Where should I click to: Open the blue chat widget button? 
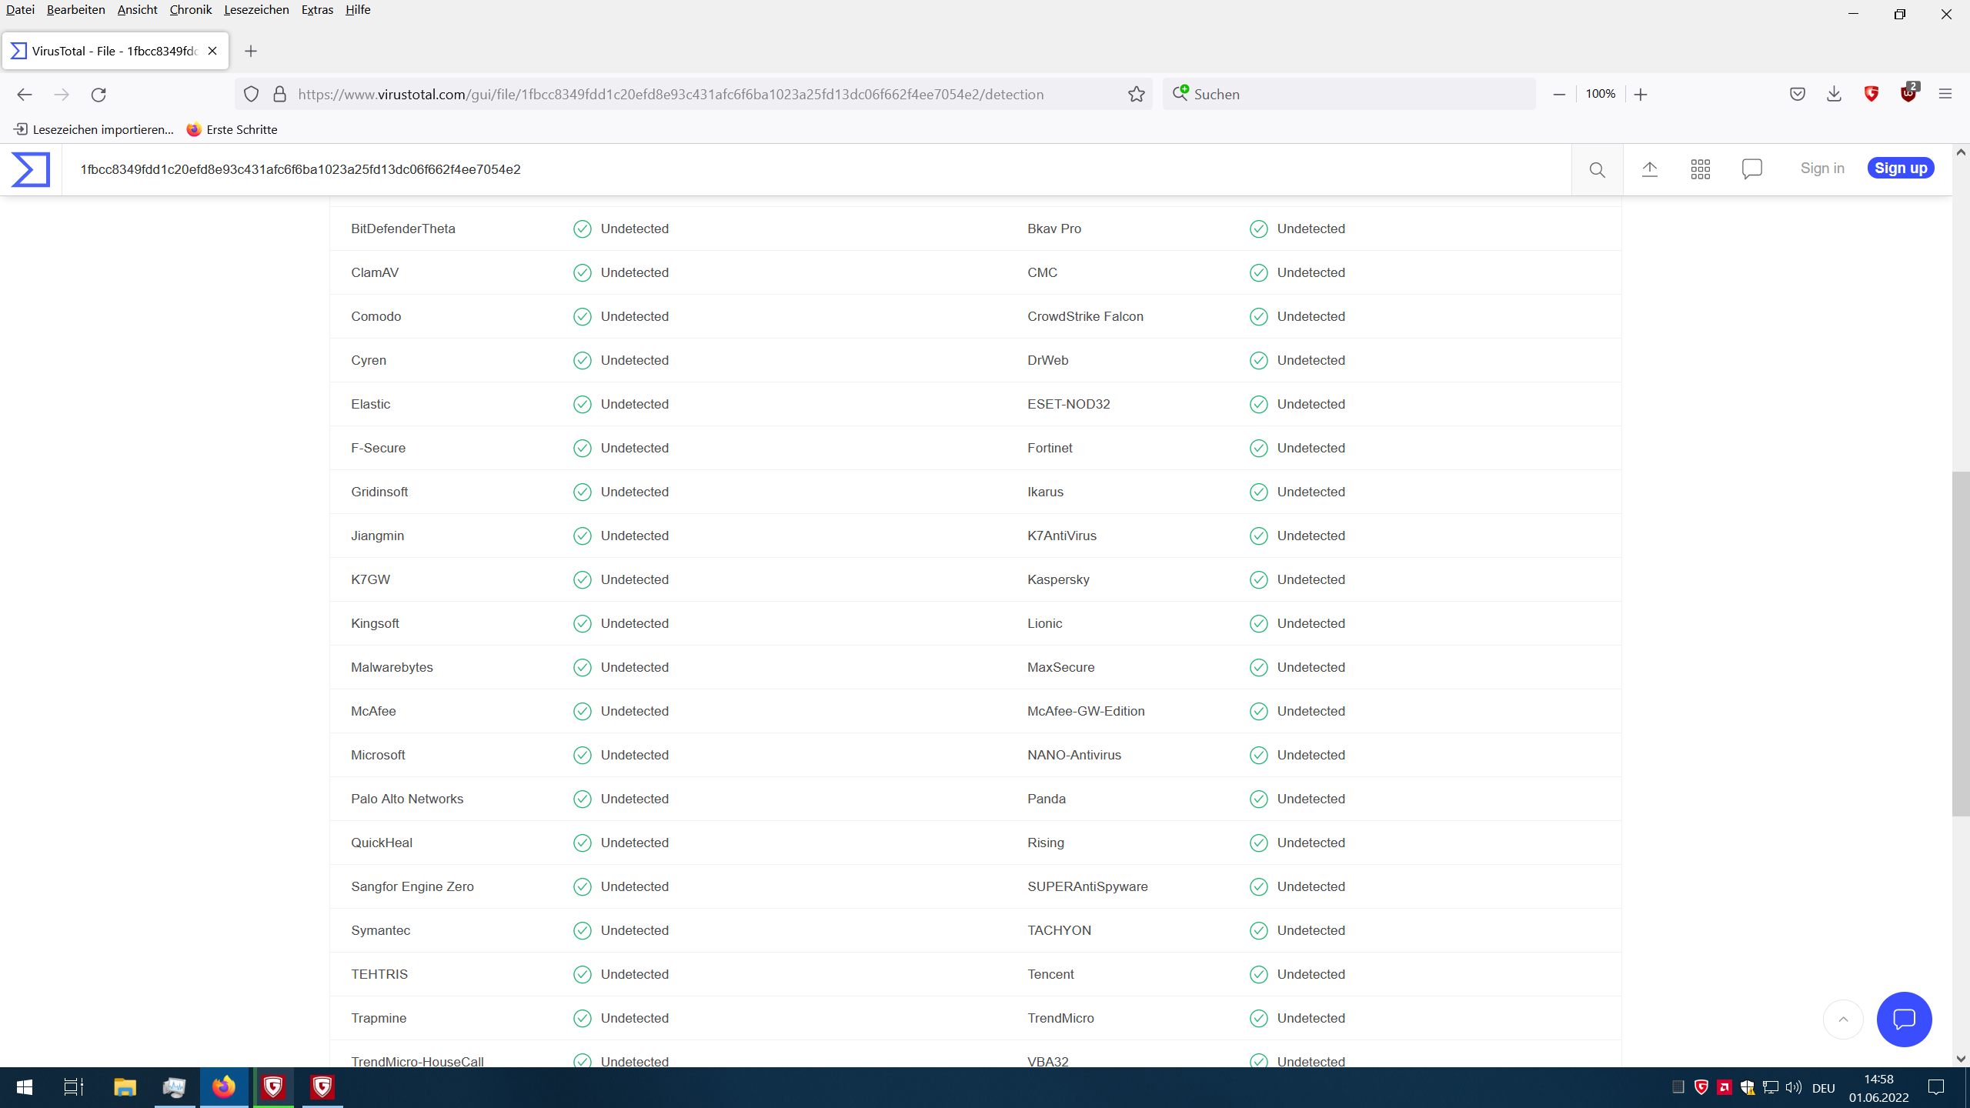click(x=1904, y=1020)
